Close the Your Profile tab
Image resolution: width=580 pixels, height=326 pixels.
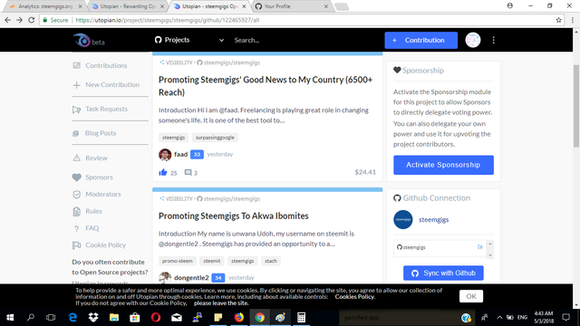point(326,6)
